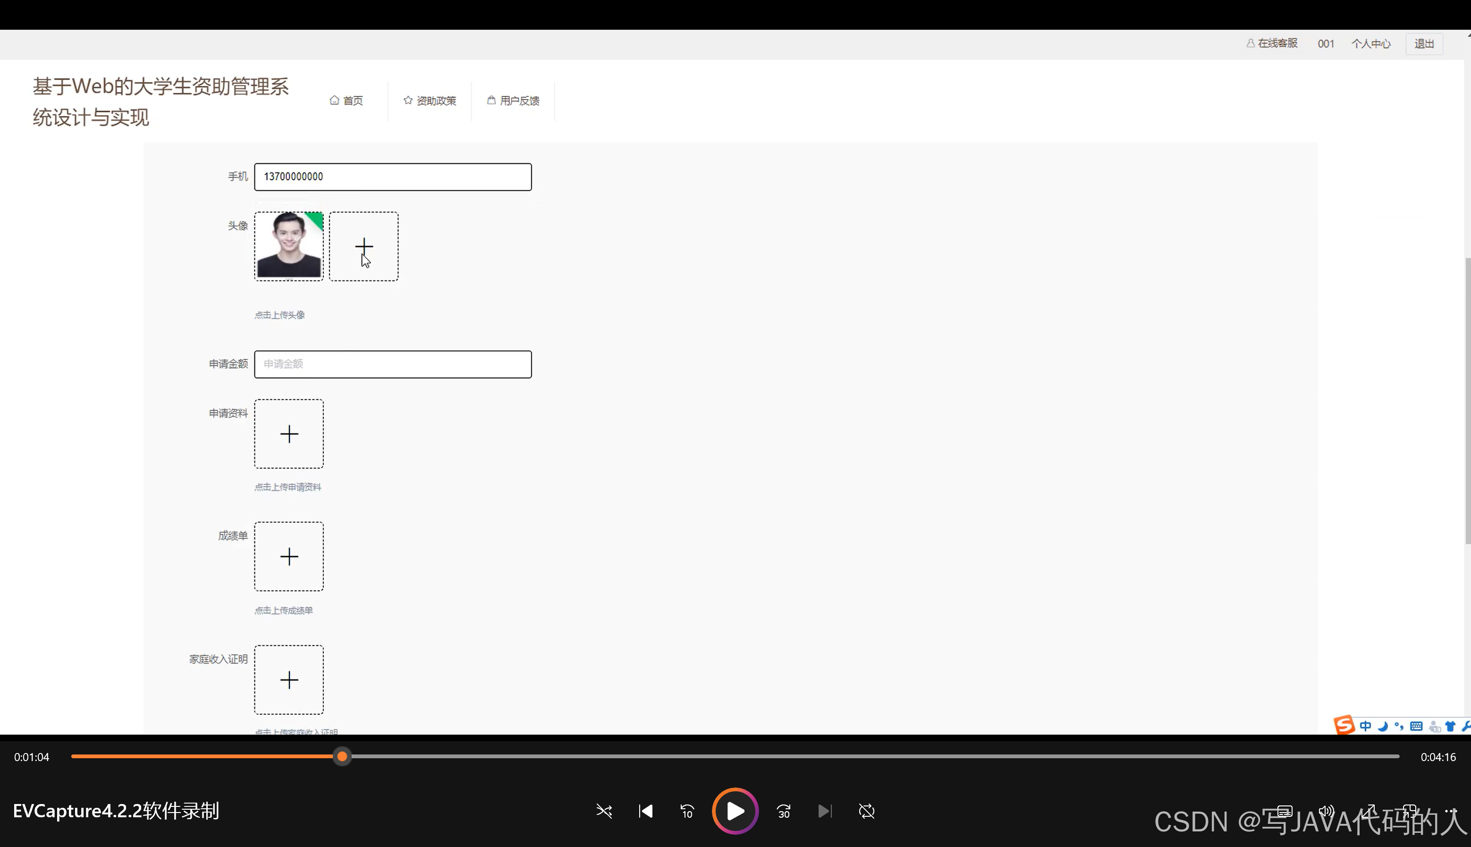Click the site title 基于Web的大学生资助管理系统

click(161, 102)
